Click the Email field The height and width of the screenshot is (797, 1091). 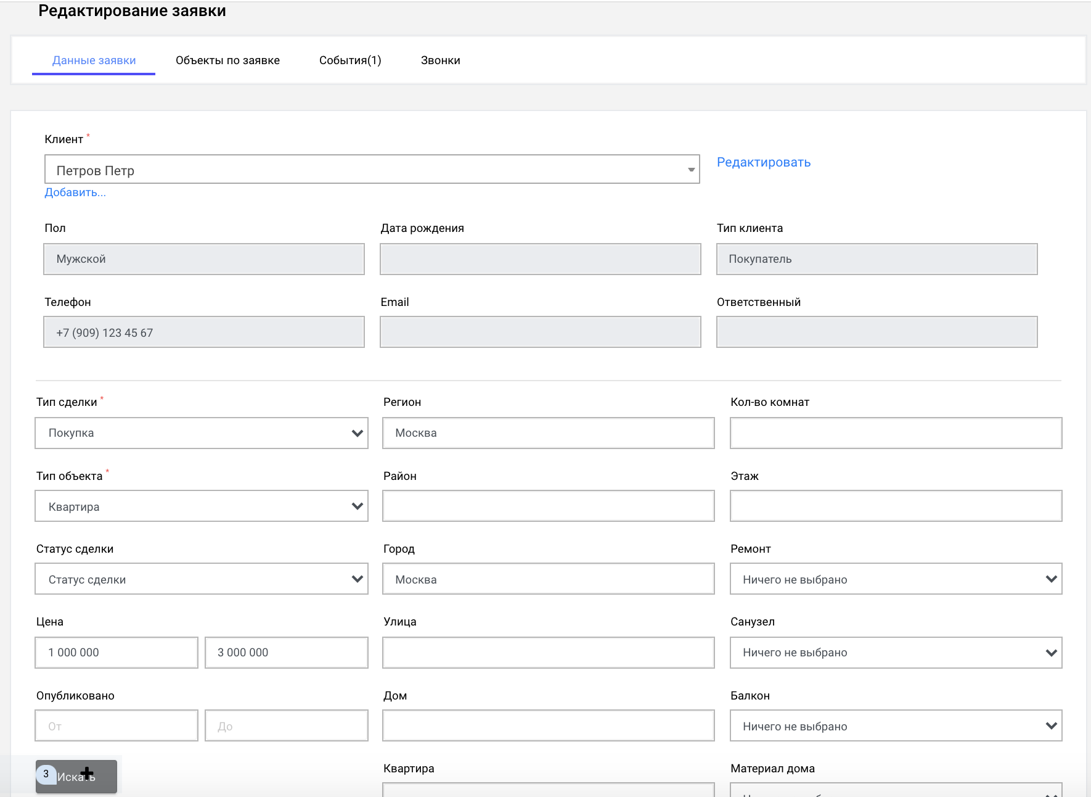click(541, 332)
